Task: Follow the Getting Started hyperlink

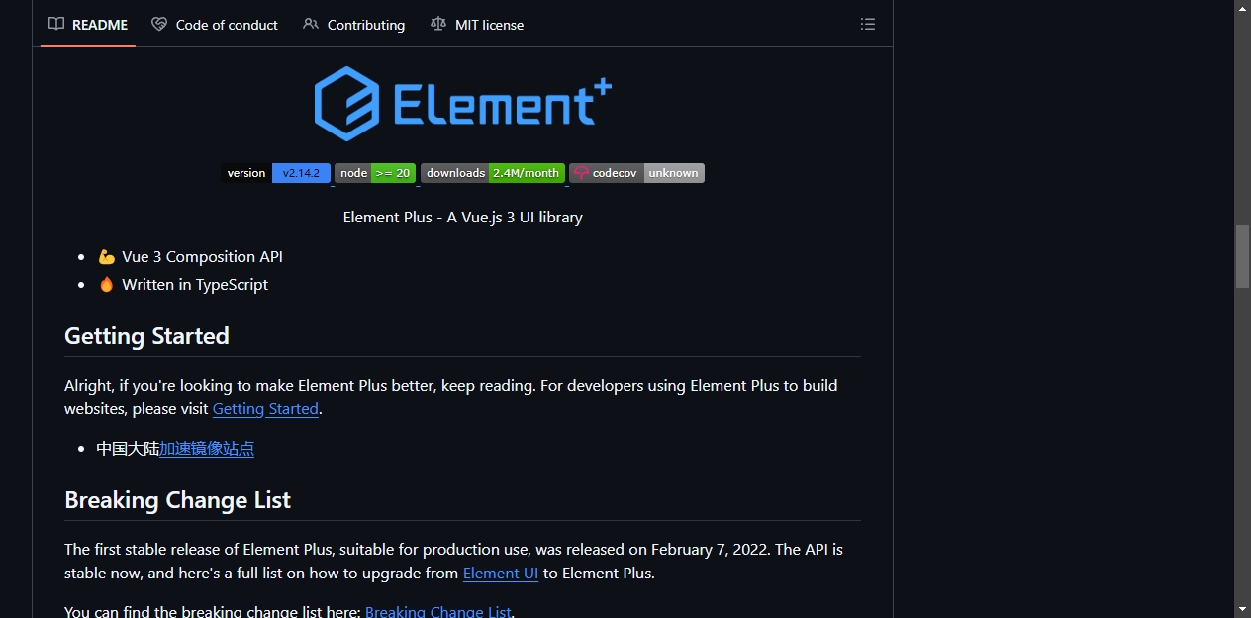Action: [265, 409]
